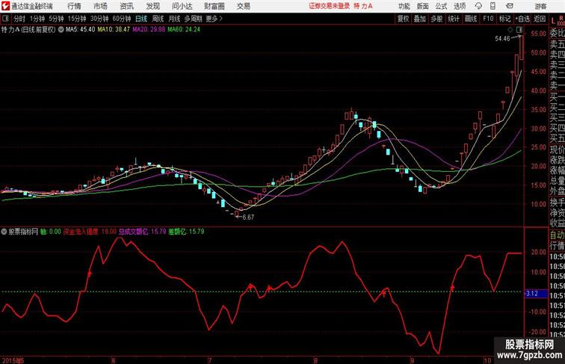Select the 15分钟 period tab

tap(77, 19)
